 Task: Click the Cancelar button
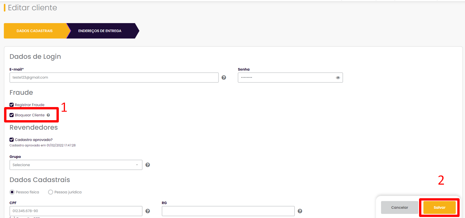[x=400, y=207]
